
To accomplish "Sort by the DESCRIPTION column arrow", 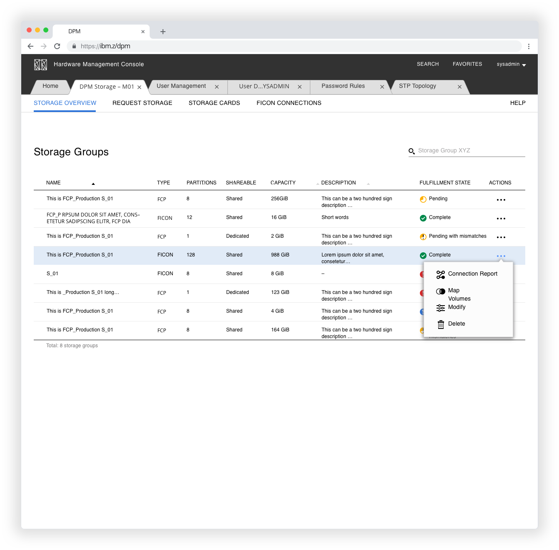I will [x=368, y=183].
